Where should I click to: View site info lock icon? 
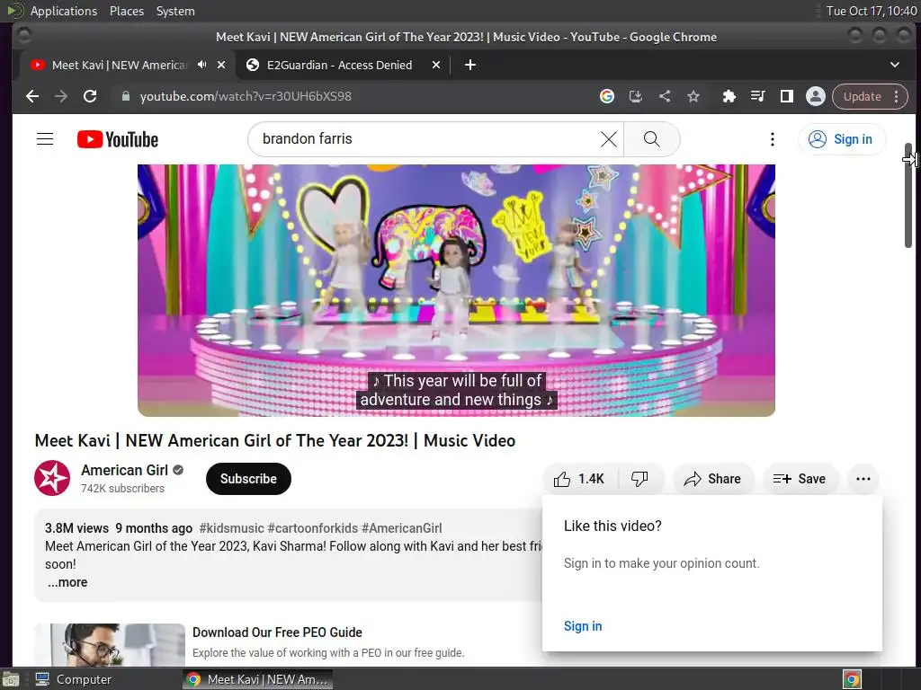(x=125, y=96)
